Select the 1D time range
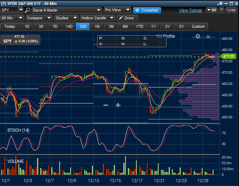The image size is (239, 186). [27, 26]
